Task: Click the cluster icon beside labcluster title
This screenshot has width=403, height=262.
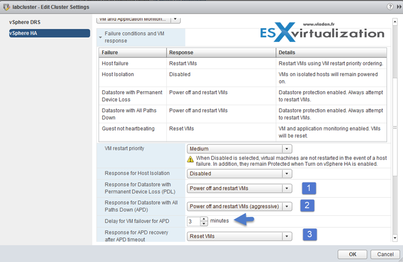Action: click(x=7, y=7)
